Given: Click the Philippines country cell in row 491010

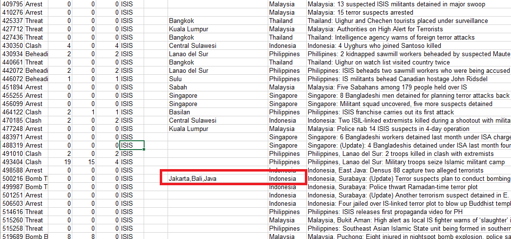Looking at the screenshot, I should (x=287, y=154).
